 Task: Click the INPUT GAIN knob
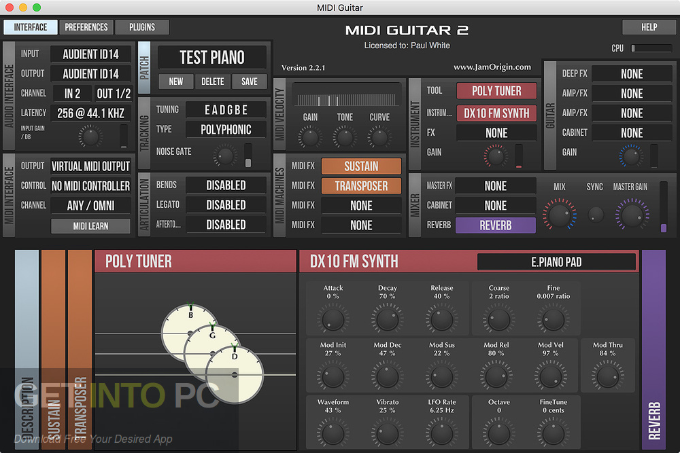[90, 137]
